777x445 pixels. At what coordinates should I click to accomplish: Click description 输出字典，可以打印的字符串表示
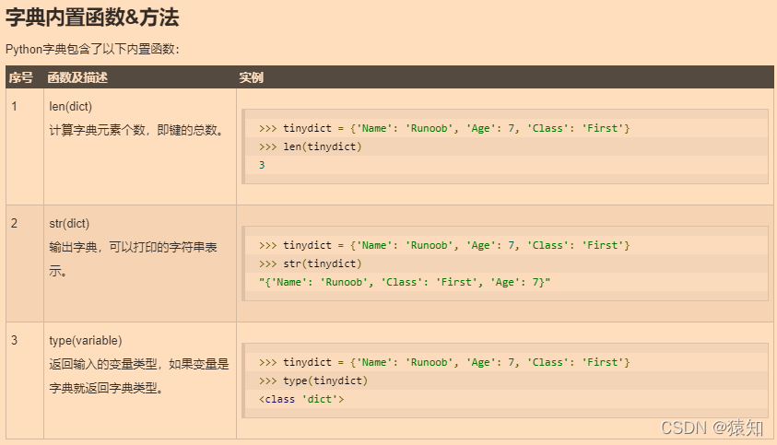coord(133,259)
